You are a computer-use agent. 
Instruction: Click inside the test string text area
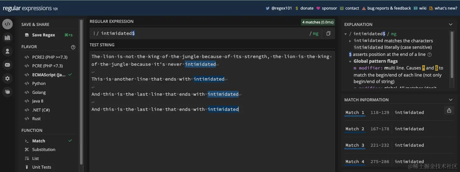coord(212,111)
